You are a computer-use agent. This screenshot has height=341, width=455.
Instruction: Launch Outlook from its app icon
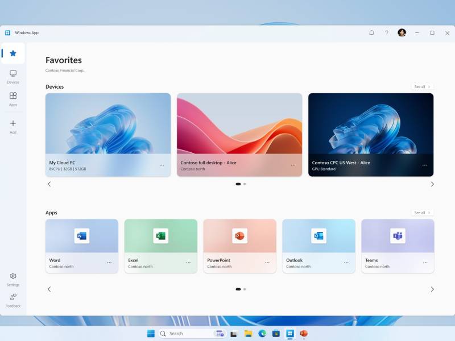318,236
